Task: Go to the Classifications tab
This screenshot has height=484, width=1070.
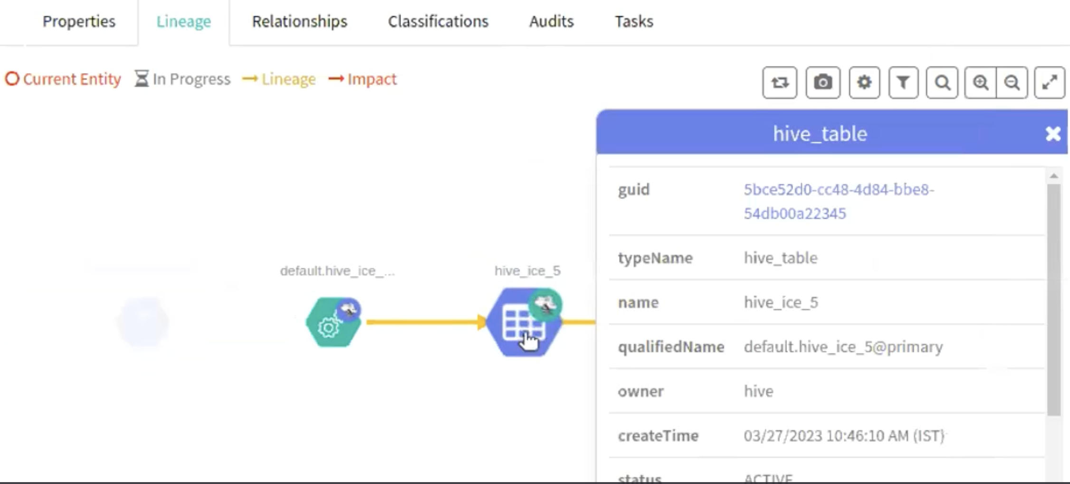Action: 438,21
